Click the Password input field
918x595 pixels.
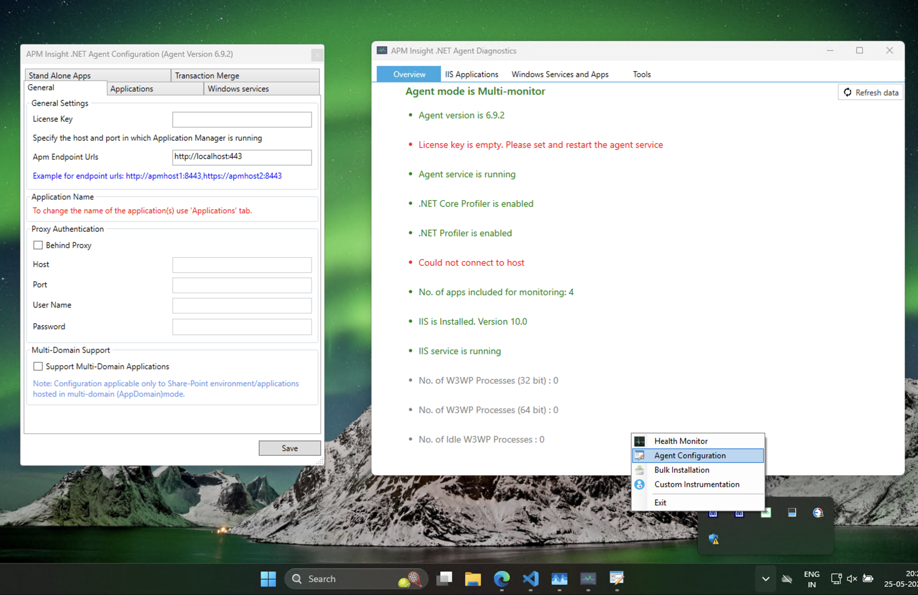(x=242, y=327)
